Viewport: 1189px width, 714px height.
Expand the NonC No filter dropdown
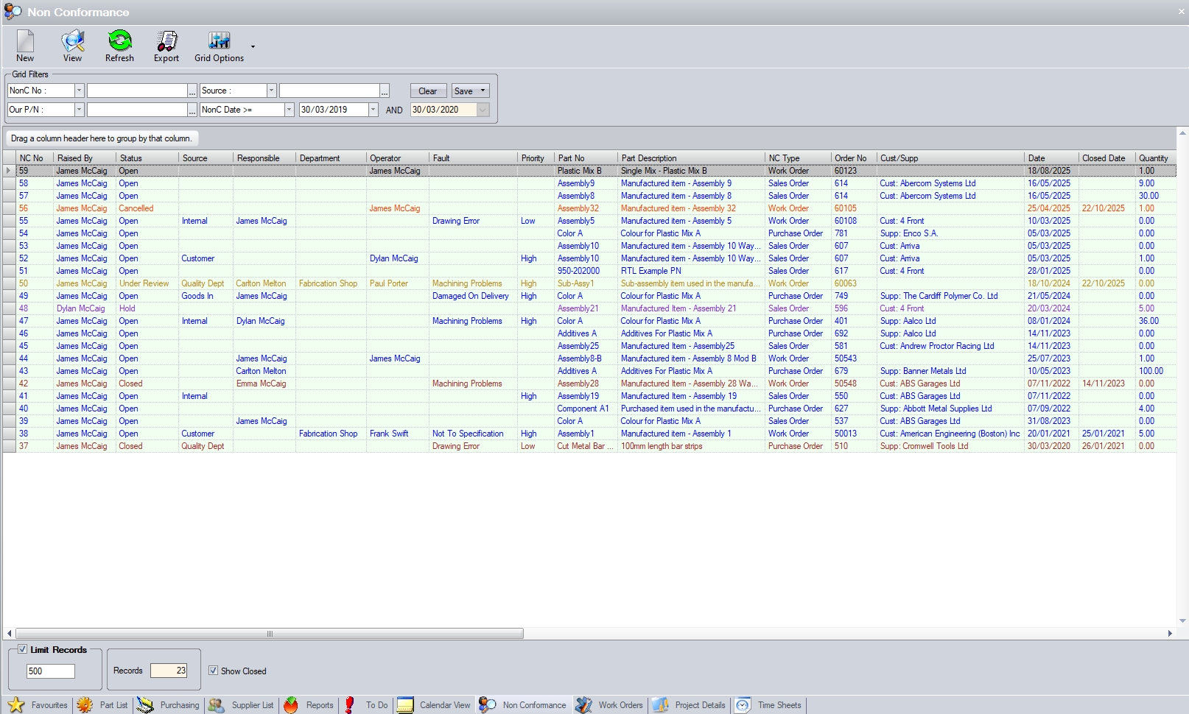pyautogui.click(x=79, y=91)
